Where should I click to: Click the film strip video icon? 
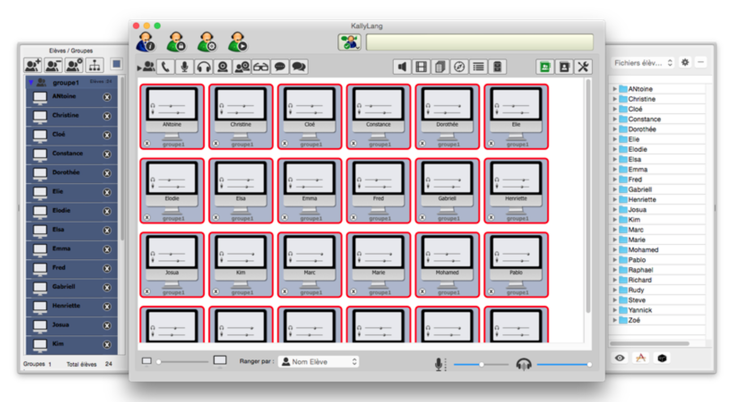click(x=421, y=67)
